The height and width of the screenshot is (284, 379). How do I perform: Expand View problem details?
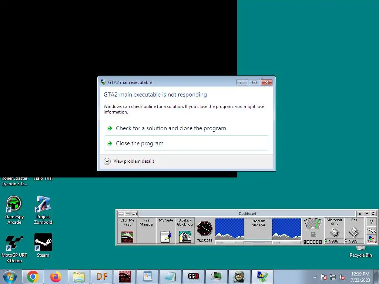(x=129, y=161)
